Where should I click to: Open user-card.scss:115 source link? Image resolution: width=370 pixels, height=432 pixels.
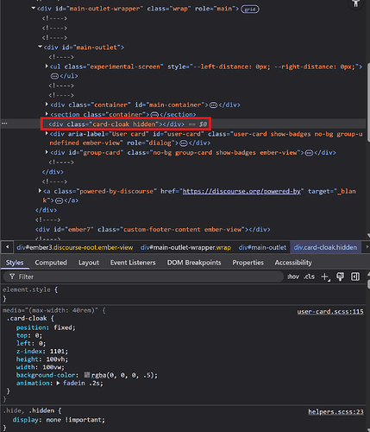(x=330, y=312)
